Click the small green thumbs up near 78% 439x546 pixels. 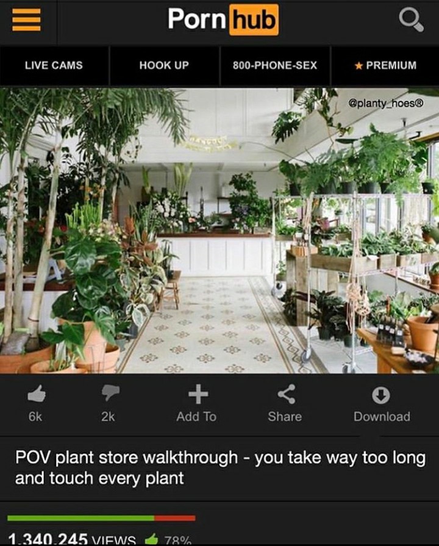151,539
